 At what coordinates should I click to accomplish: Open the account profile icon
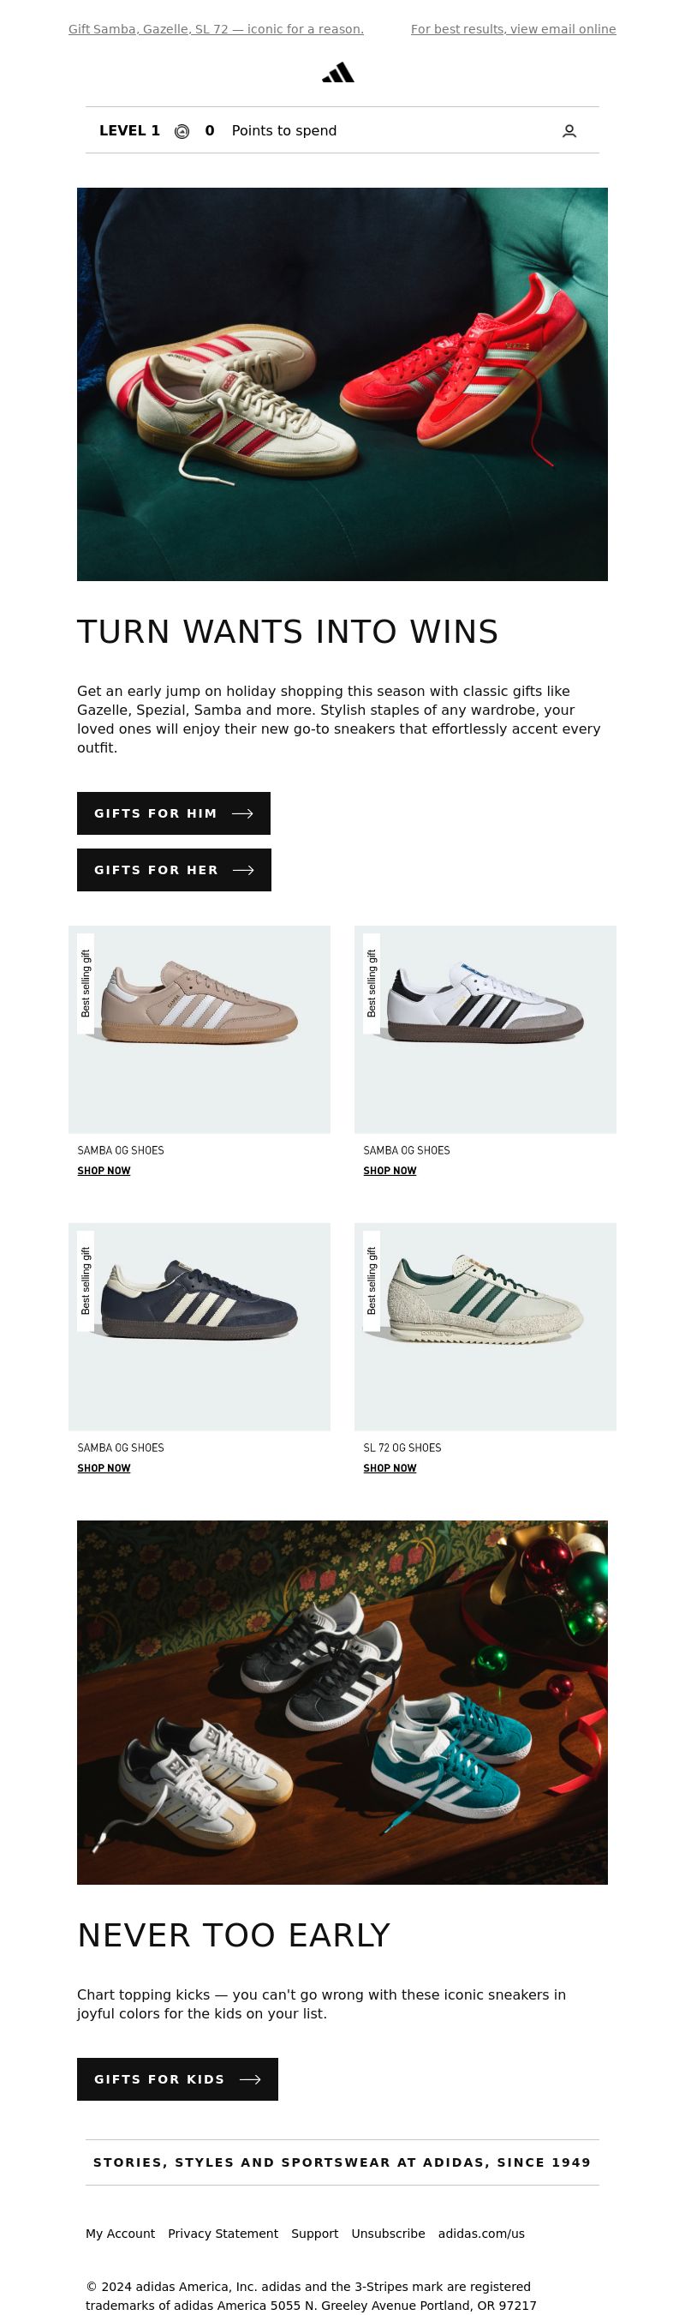pyautogui.click(x=569, y=131)
